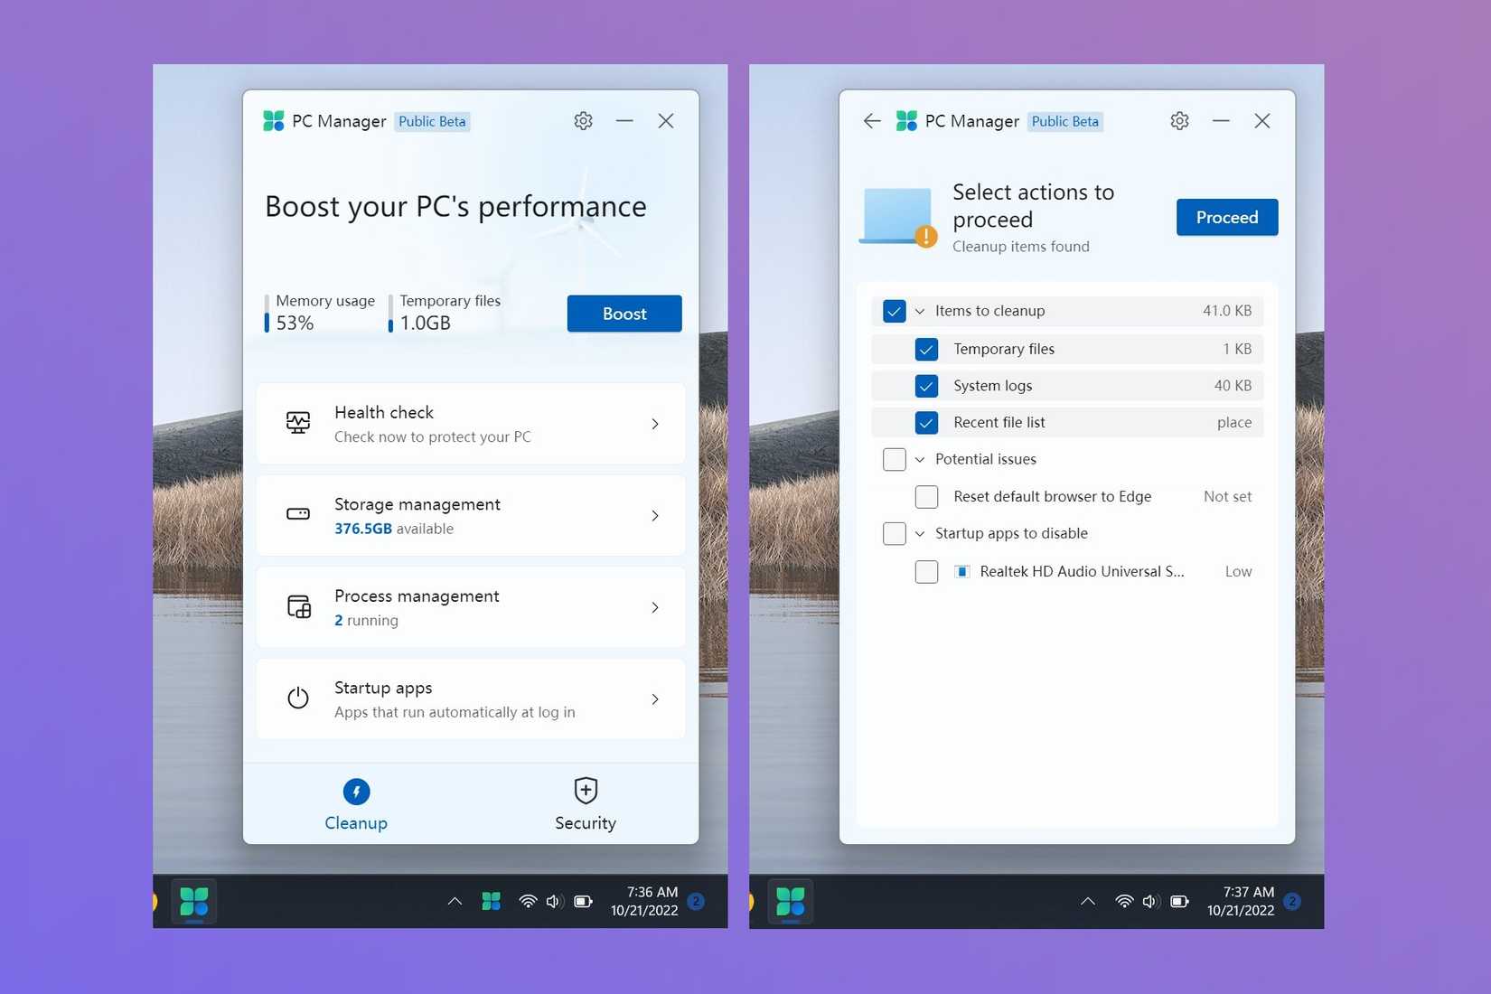
Task: Select the Cleanup tab
Action: point(355,803)
